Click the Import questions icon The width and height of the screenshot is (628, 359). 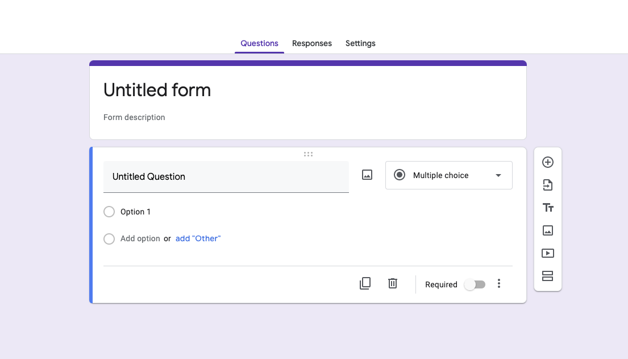click(x=548, y=185)
